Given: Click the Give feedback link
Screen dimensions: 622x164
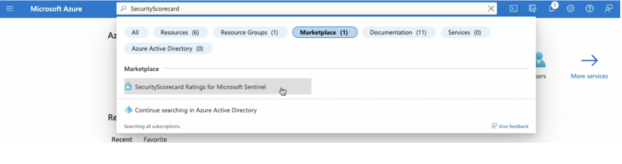Looking at the screenshot, I should pos(513,126).
